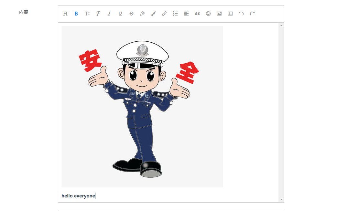Insert a hyperlink with the link icon
This screenshot has width=338, height=211.
164,14
